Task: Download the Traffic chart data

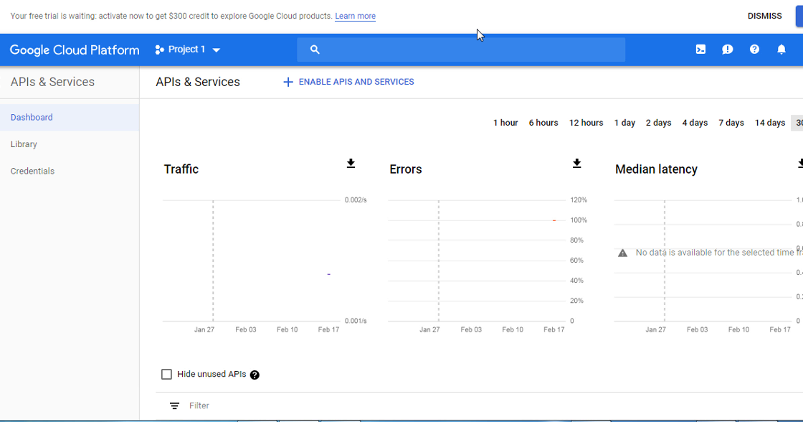Action: [x=351, y=164]
